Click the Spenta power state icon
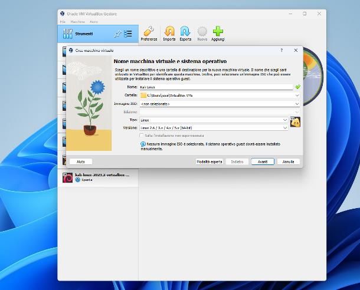The height and width of the screenshot is (290, 360). click(x=77, y=180)
